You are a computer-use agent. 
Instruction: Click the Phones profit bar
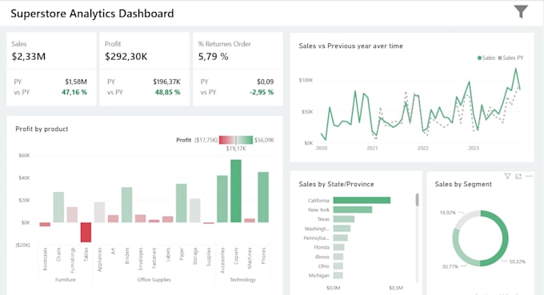click(x=263, y=197)
